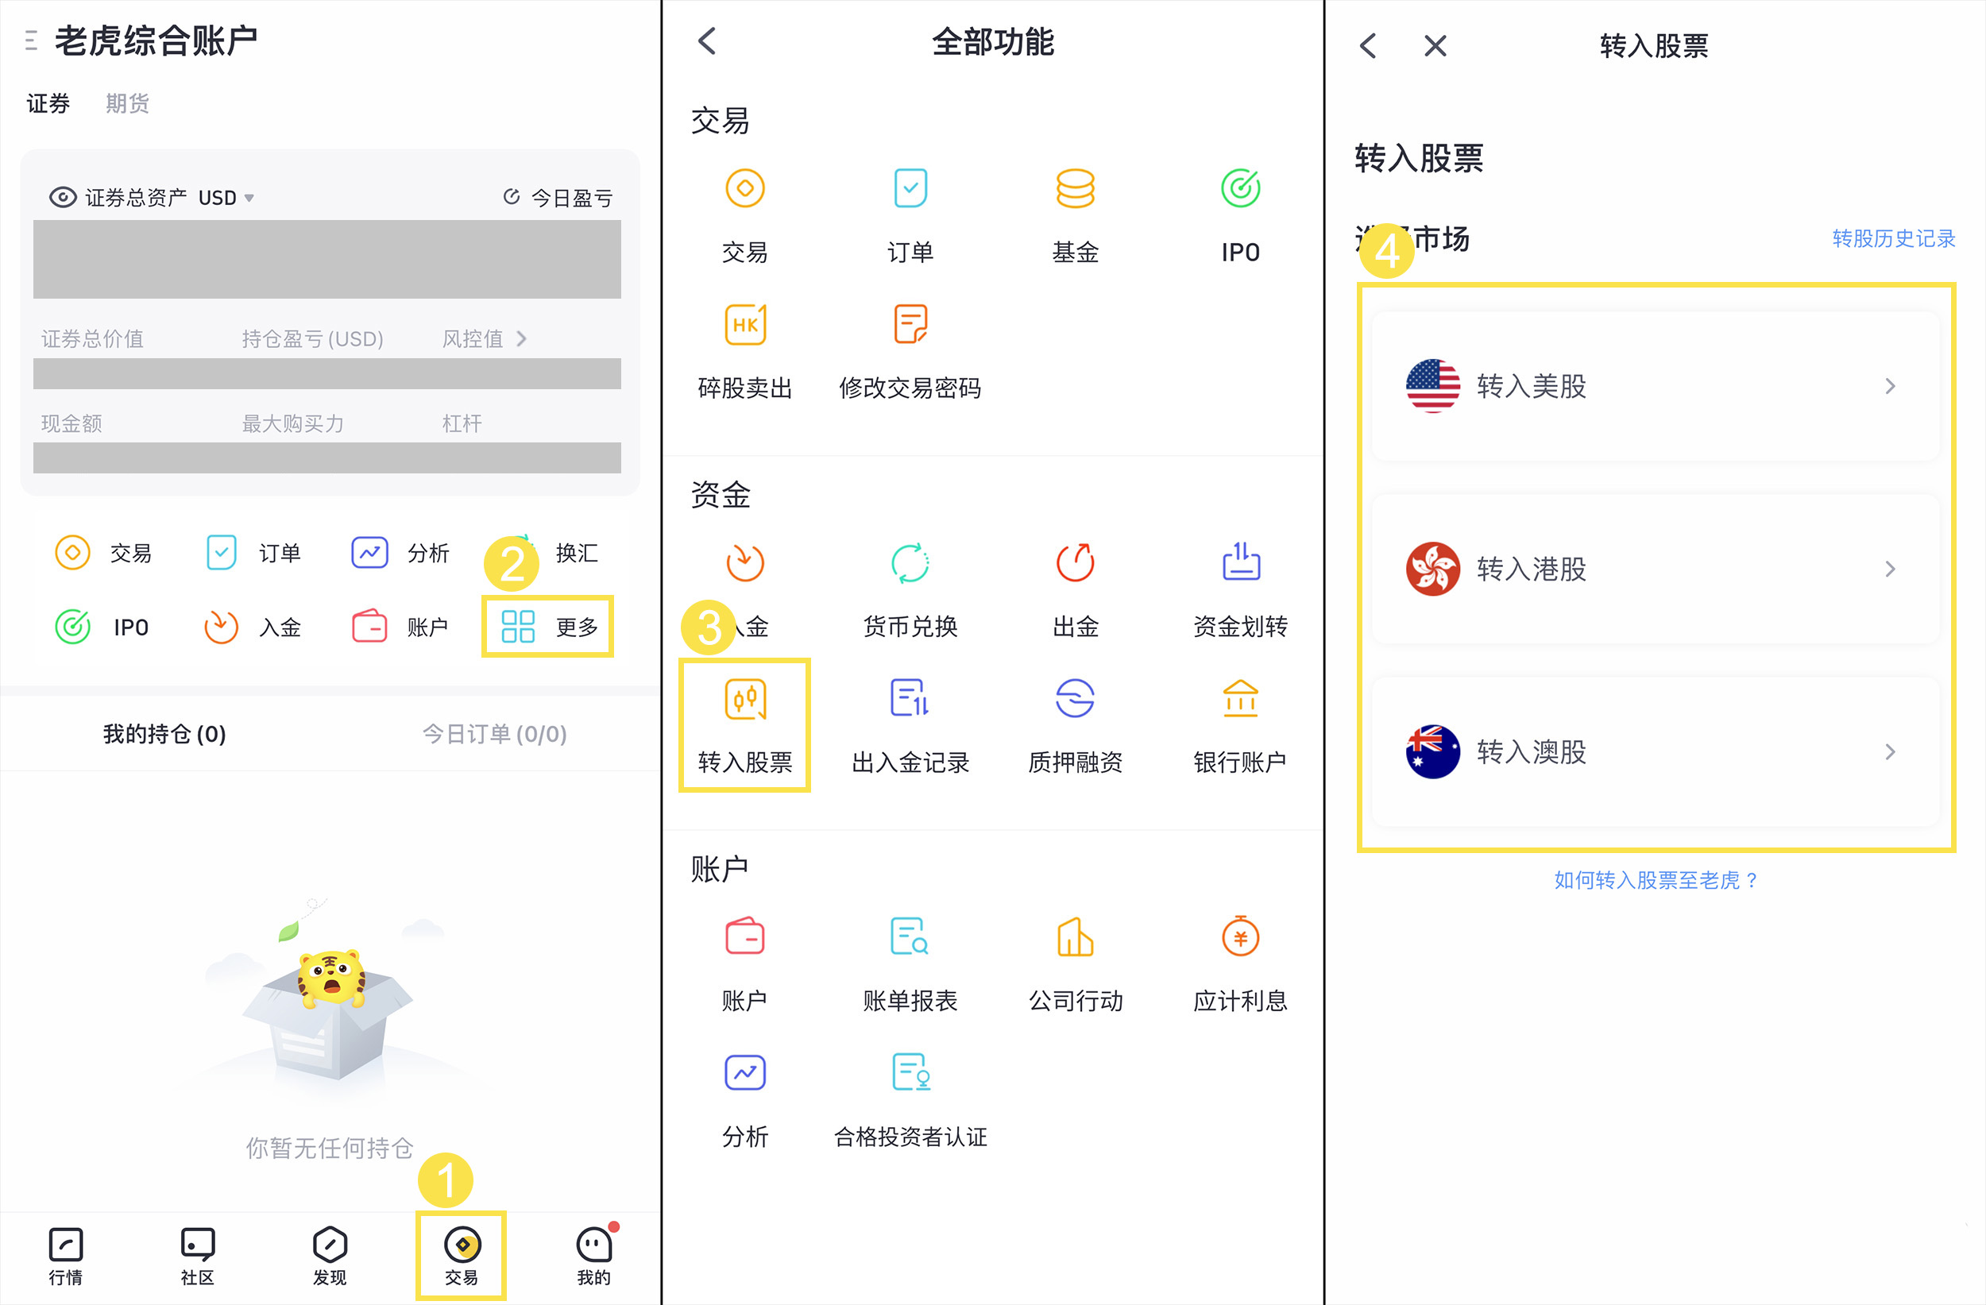Switch to the 证券 tab

(x=48, y=103)
